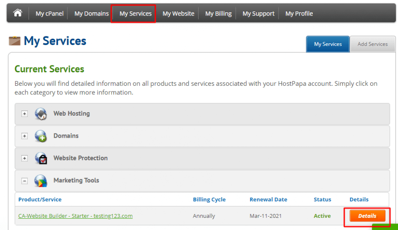Collapse the Marketing Tools section
The height and width of the screenshot is (230, 398).
coord(24,181)
